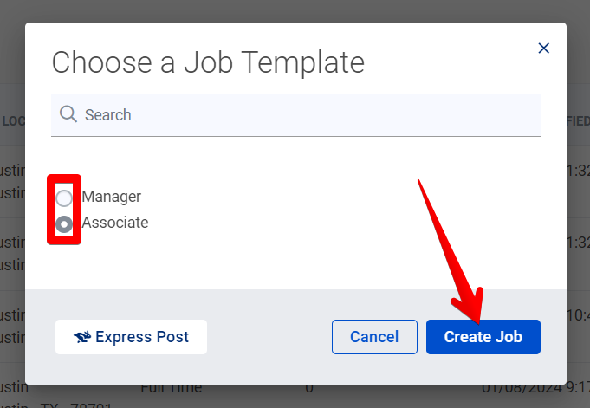Screen dimensions: 590x408
Task: Click the 01/08/2024 timestamp in bottom row
Action: [535, 388]
